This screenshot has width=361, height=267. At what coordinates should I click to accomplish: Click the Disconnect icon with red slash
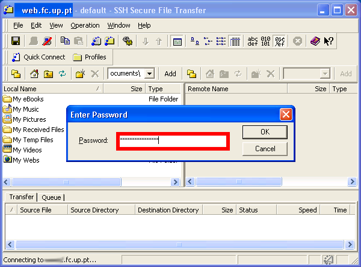(48, 41)
